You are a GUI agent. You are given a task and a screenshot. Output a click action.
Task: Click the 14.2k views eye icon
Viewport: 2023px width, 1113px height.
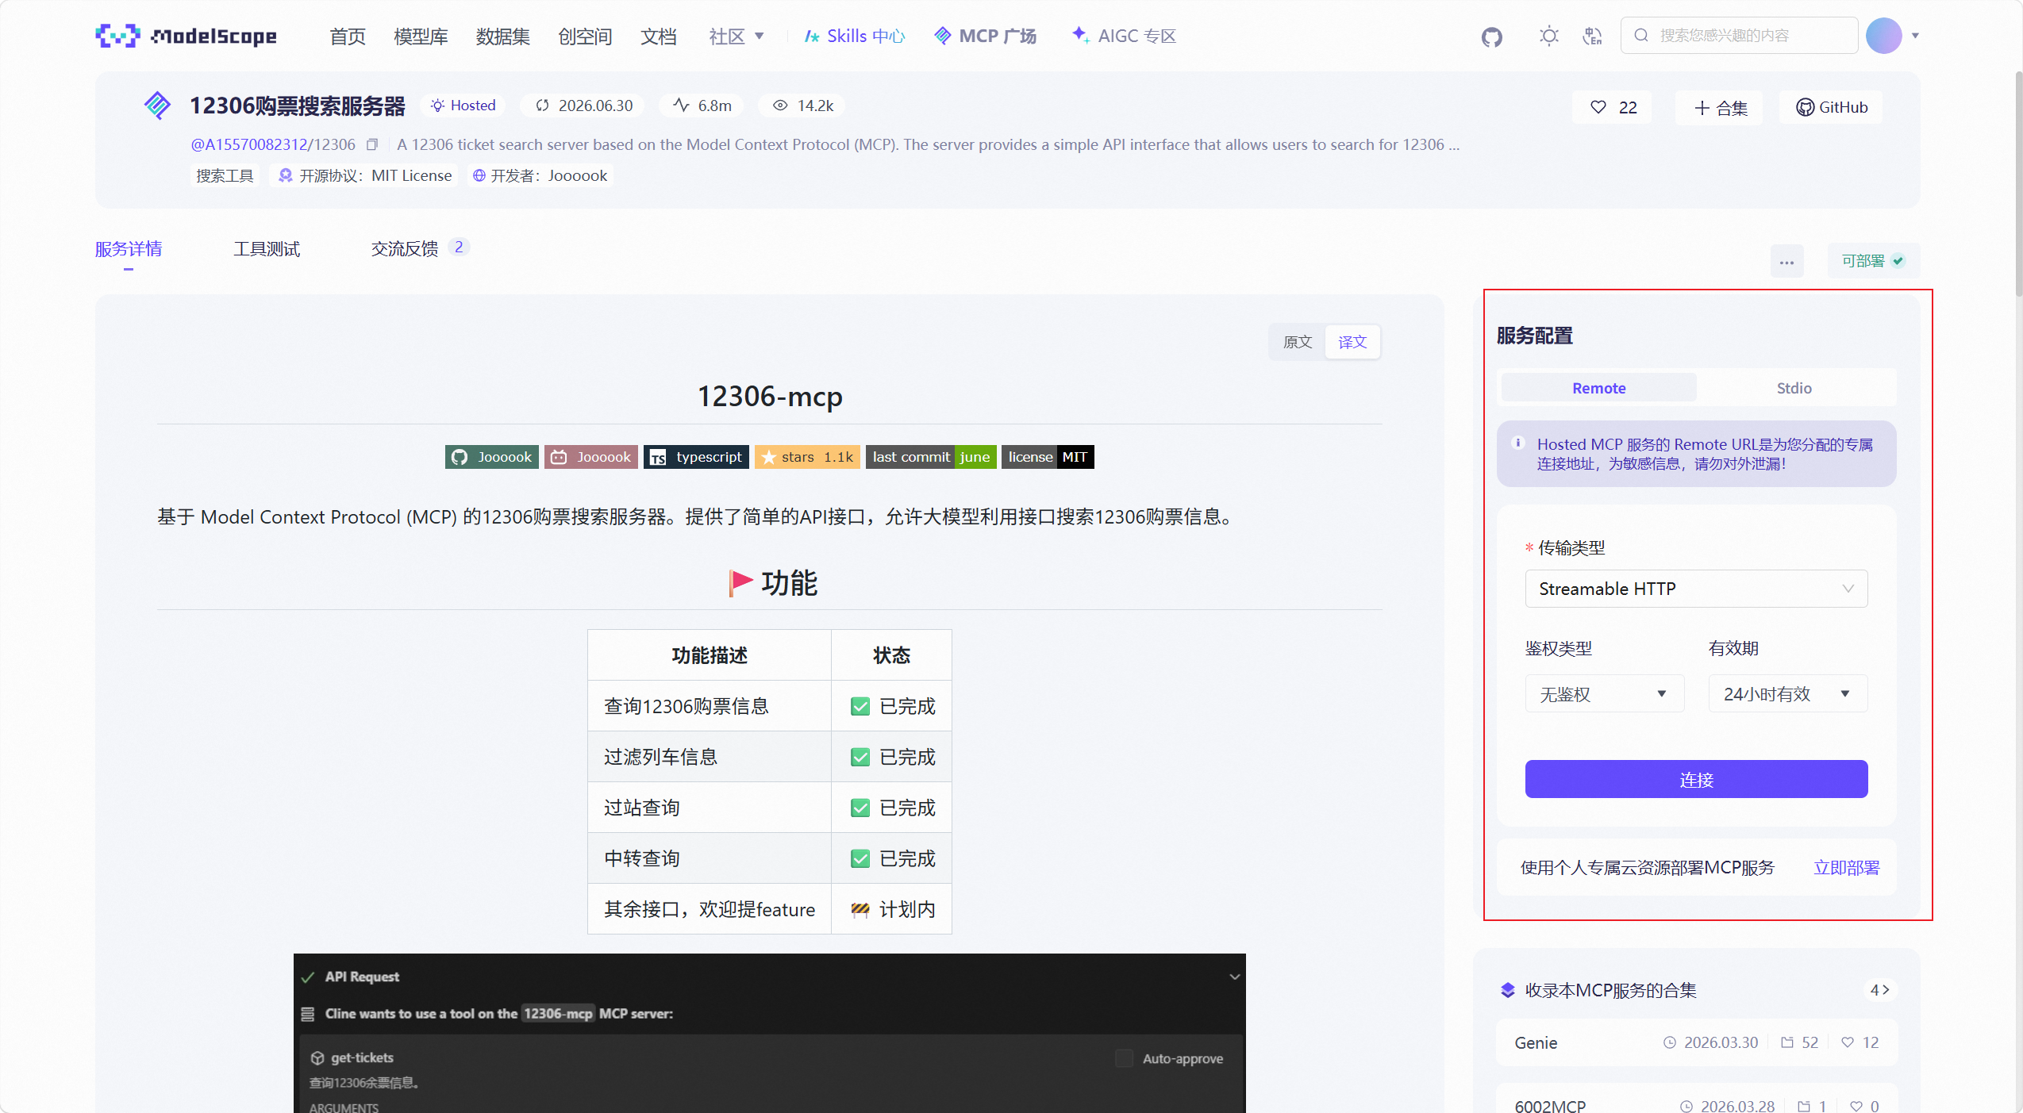click(x=781, y=106)
